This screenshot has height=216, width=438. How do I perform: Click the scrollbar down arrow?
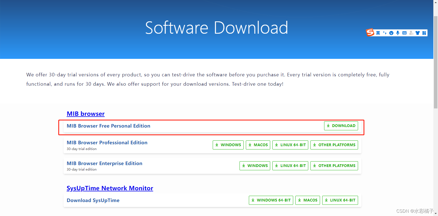tap(436, 214)
